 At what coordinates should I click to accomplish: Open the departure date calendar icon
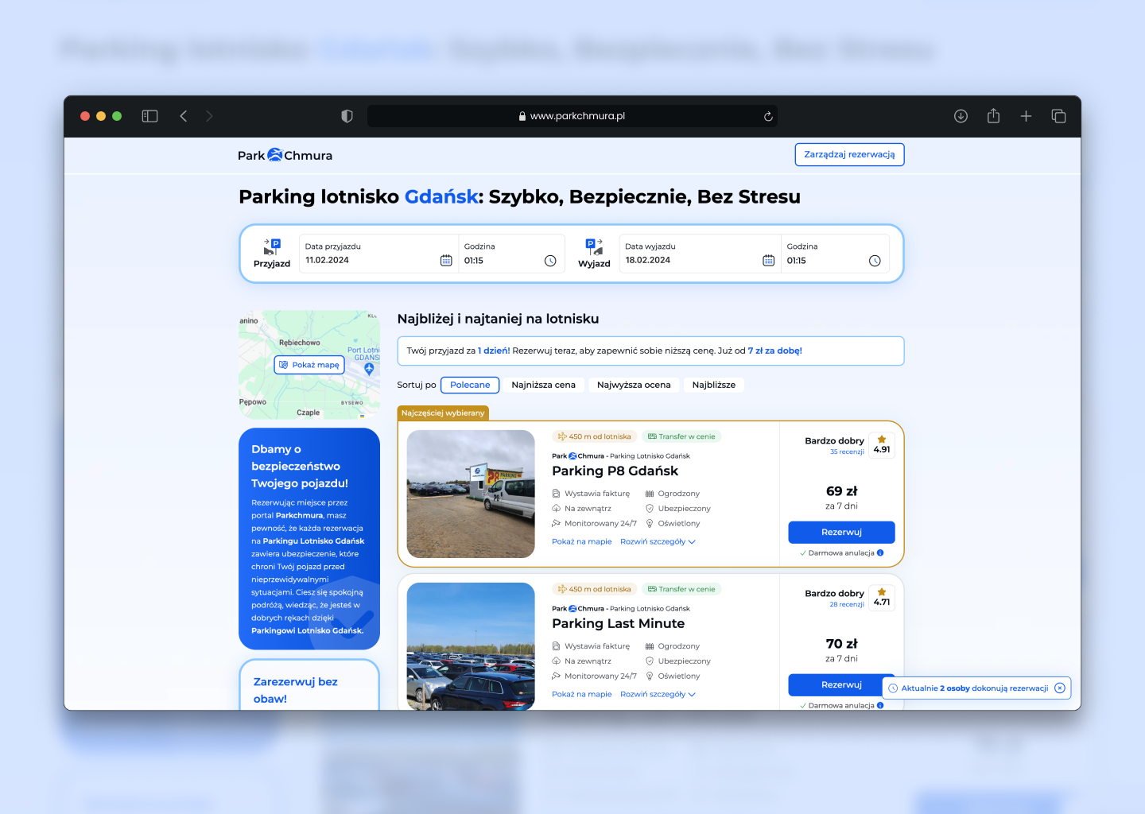tap(768, 261)
